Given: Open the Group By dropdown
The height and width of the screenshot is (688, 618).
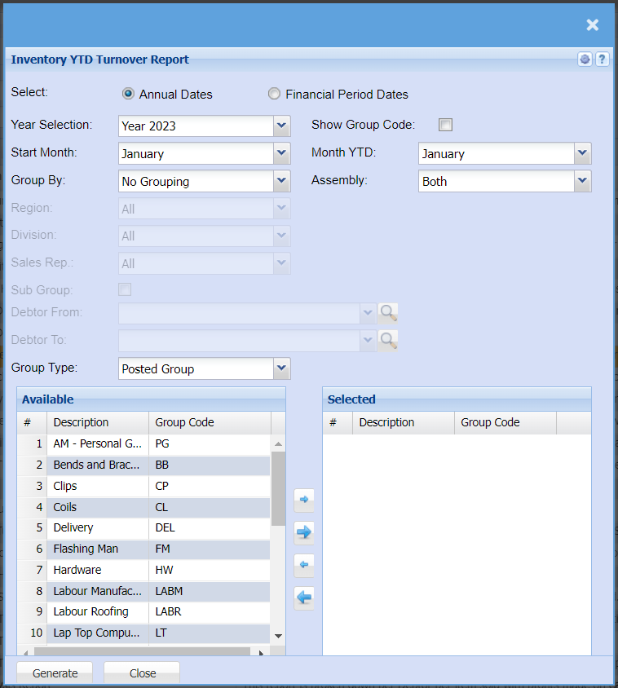Looking at the screenshot, I should 281,181.
